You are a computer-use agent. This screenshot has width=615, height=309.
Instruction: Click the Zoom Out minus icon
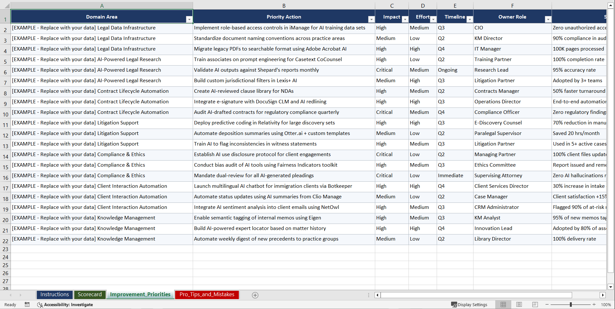(547, 305)
